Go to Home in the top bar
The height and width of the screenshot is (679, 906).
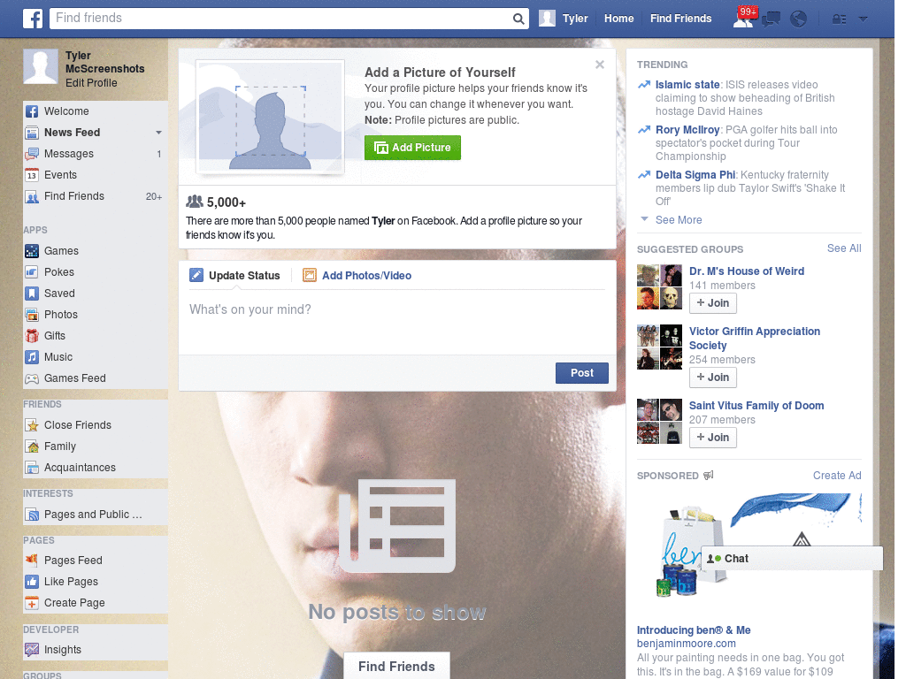618,19
